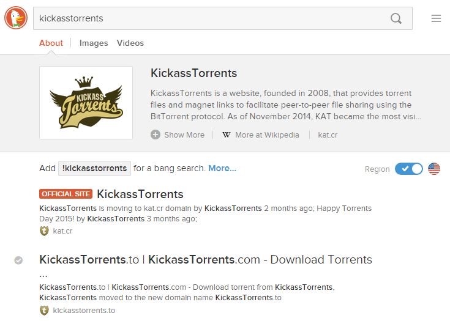Click the More... bang search link

point(222,168)
